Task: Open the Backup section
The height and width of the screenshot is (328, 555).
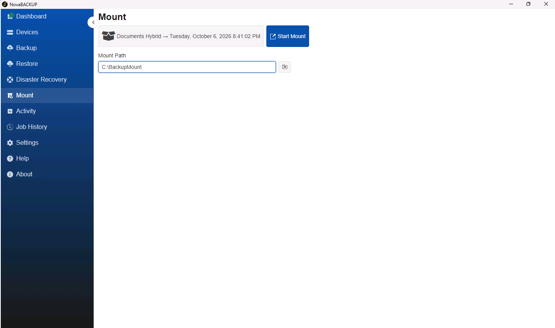Action: (x=47, y=48)
